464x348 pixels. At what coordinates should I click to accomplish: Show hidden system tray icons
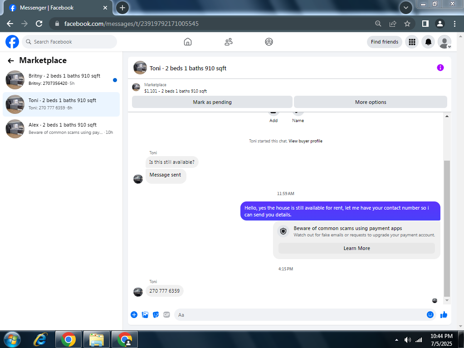tap(396, 340)
